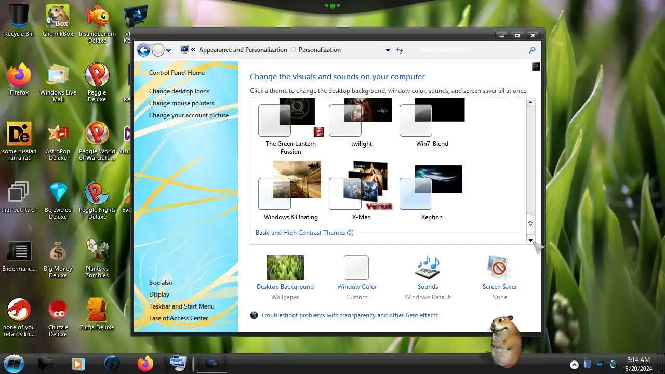The image size is (665, 374).
Task: Open the help icon in window corner
Action: (x=536, y=66)
